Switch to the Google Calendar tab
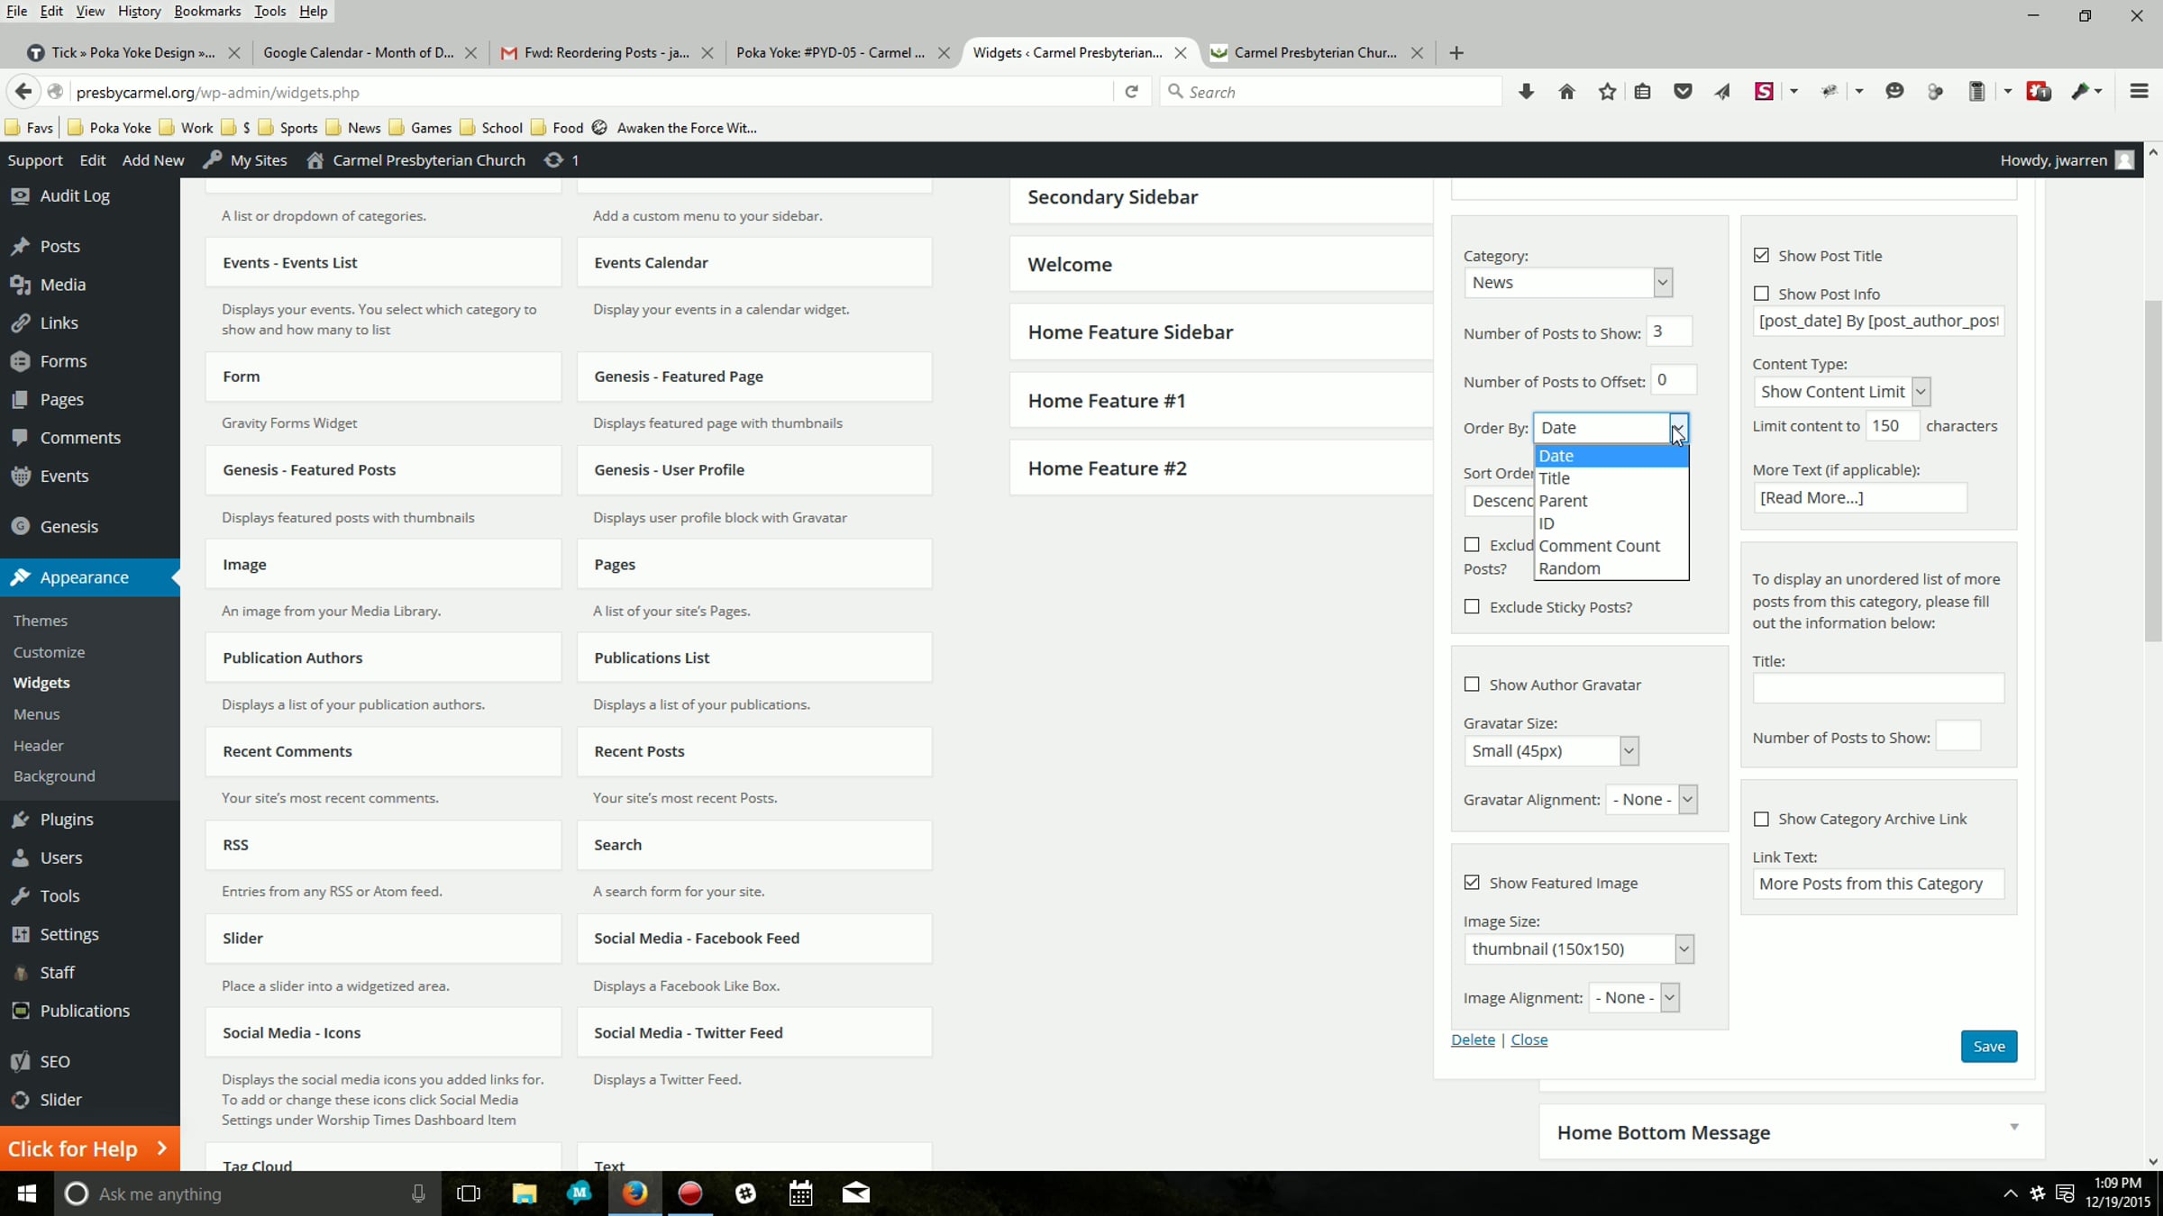This screenshot has height=1216, width=2163. (359, 52)
